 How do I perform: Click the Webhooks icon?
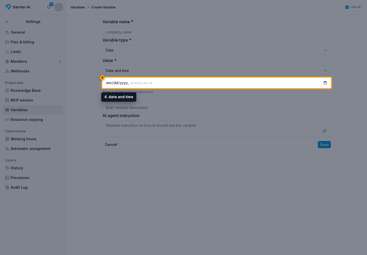click(x=7, y=71)
